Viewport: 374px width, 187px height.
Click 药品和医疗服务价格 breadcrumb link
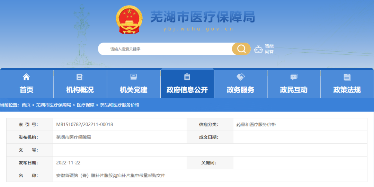pos(119,105)
